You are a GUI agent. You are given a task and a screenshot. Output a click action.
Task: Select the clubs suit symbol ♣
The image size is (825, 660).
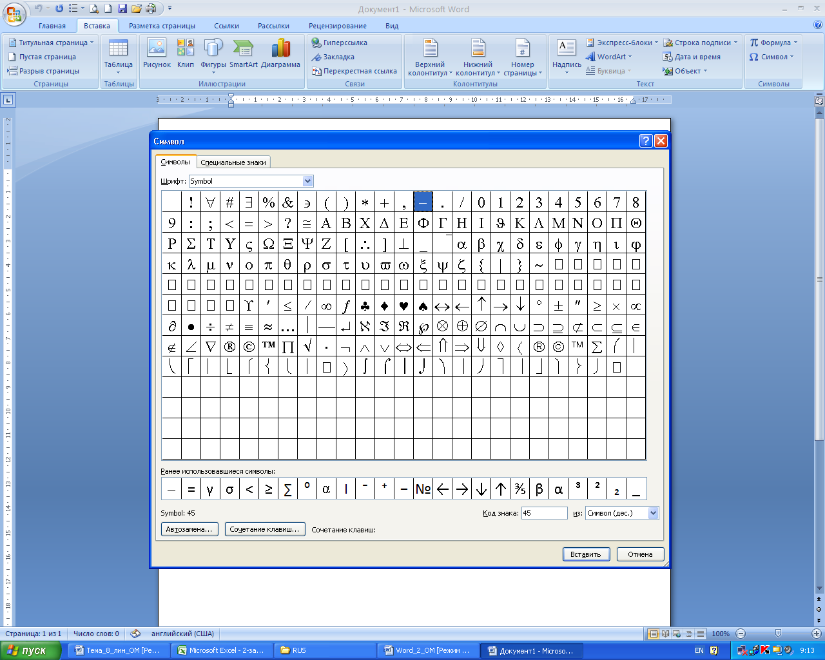[x=365, y=306]
